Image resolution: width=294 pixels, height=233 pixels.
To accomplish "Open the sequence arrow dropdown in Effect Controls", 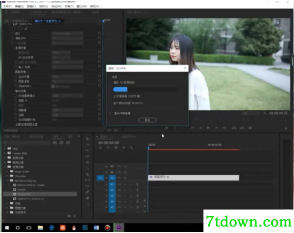I will click(31, 21).
